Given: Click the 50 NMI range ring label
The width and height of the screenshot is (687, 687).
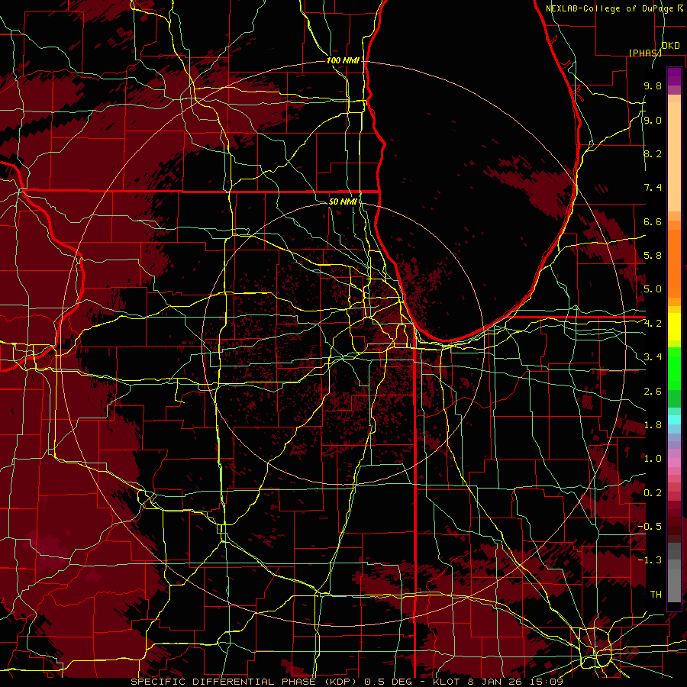Looking at the screenshot, I should 343,202.
